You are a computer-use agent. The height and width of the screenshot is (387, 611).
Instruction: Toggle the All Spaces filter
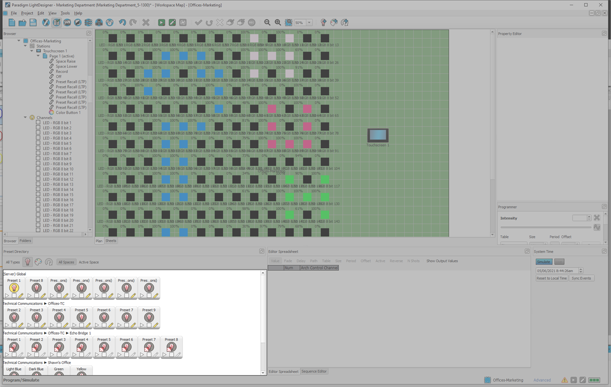[x=66, y=262]
